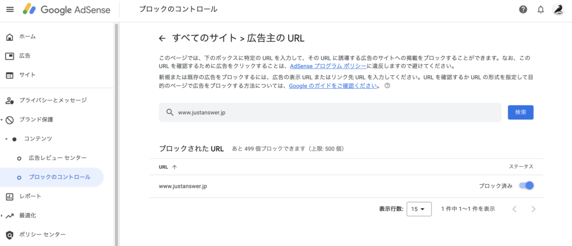Open ホーム in the sidebar
This screenshot has width=572, height=246.
[27, 37]
